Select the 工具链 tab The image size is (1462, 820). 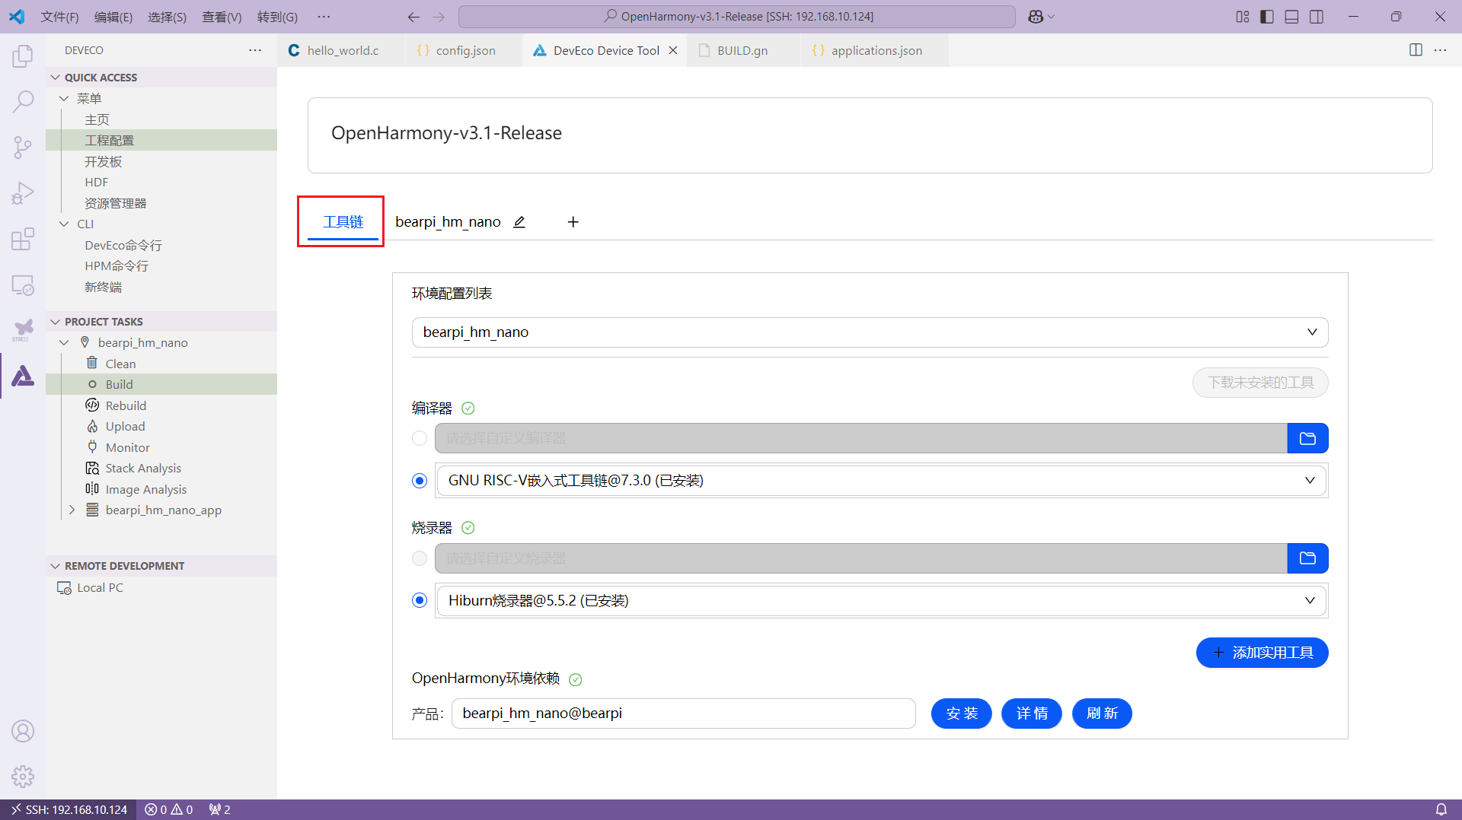tap(343, 222)
